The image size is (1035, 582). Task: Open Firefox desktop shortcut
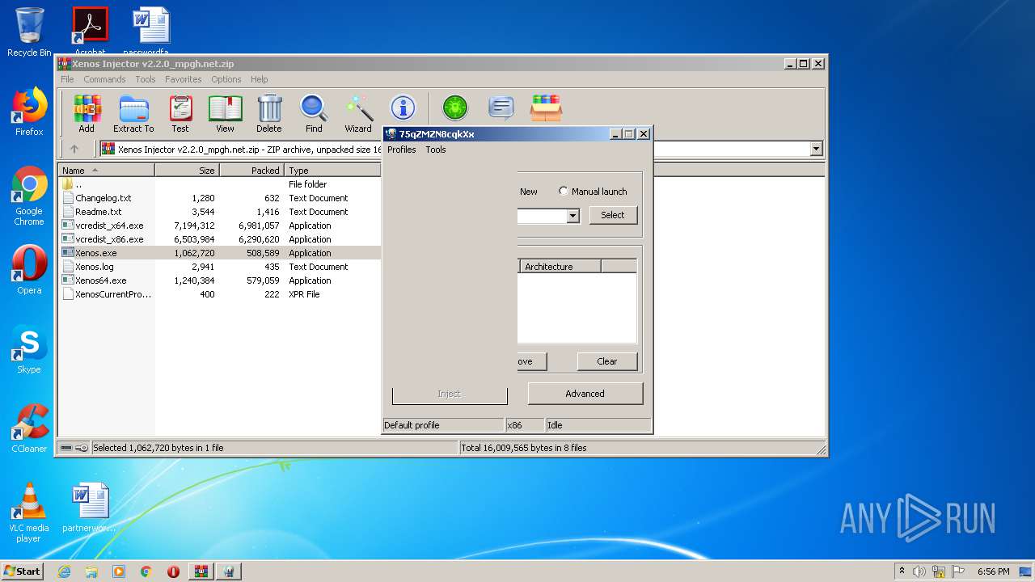(29, 112)
